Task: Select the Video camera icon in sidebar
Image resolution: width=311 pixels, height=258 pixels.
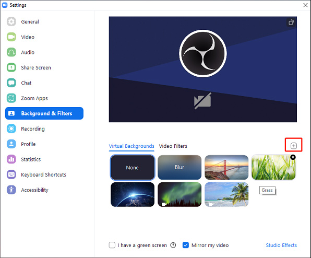Action: coord(11,37)
